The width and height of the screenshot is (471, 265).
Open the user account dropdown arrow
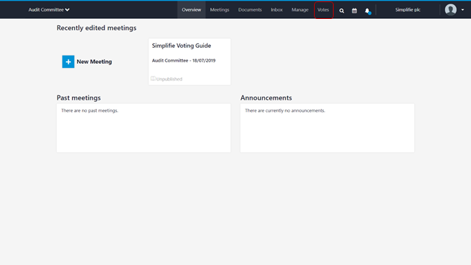coord(463,10)
